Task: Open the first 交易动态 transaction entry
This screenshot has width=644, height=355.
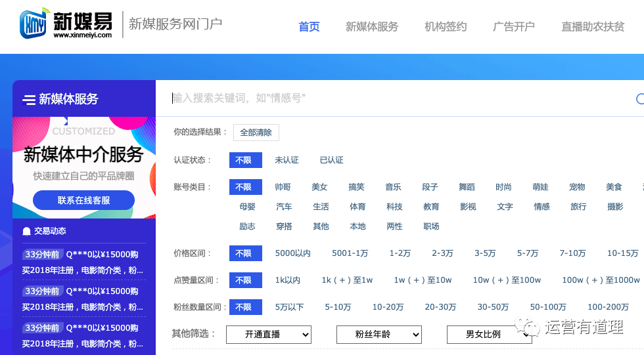Action: 83,261
